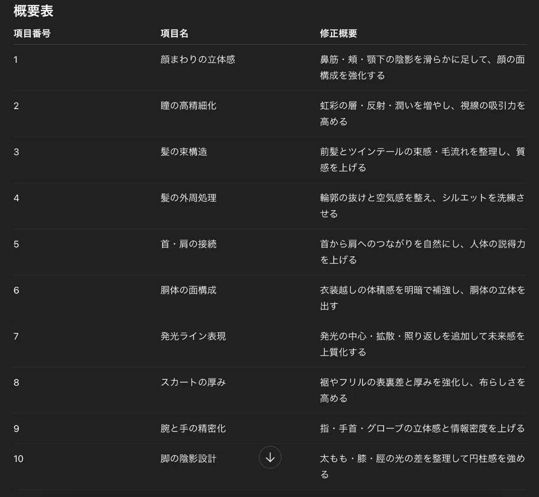Viewport: 539px width, 497px height.
Task: Select the 項目番号 column header
Action: (31, 33)
